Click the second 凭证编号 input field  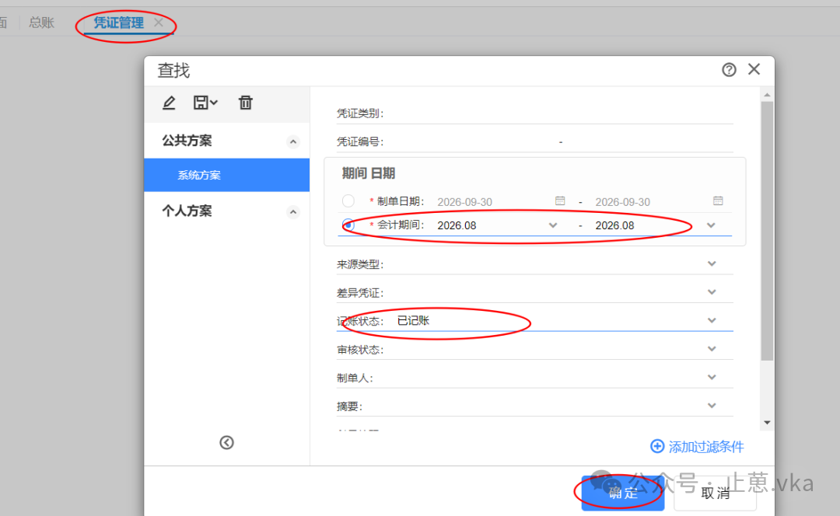(649, 142)
